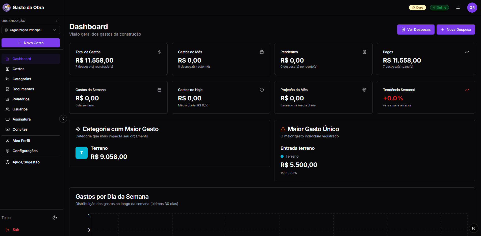Open Documentos from the sidebar

point(23,89)
